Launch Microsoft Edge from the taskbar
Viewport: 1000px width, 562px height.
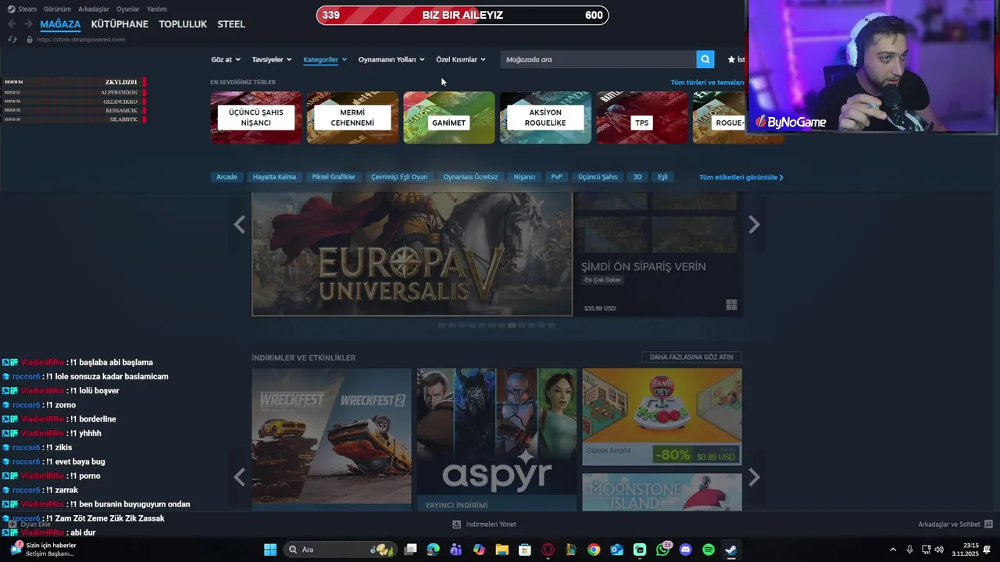point(434,550)
